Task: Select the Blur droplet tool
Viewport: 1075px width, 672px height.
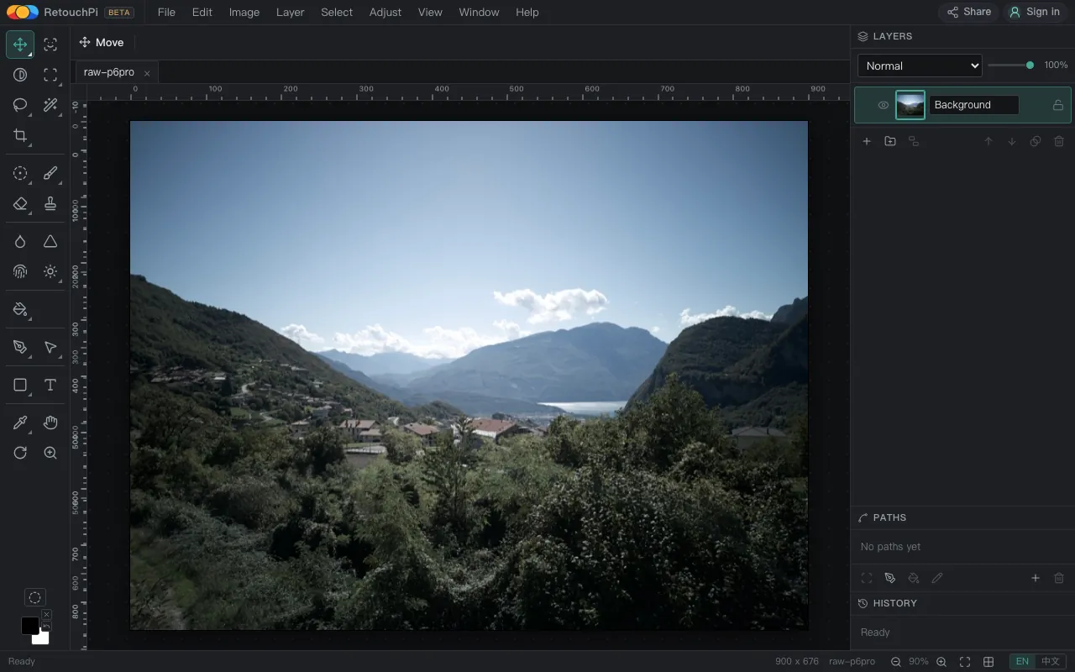Action: [20, 241]
